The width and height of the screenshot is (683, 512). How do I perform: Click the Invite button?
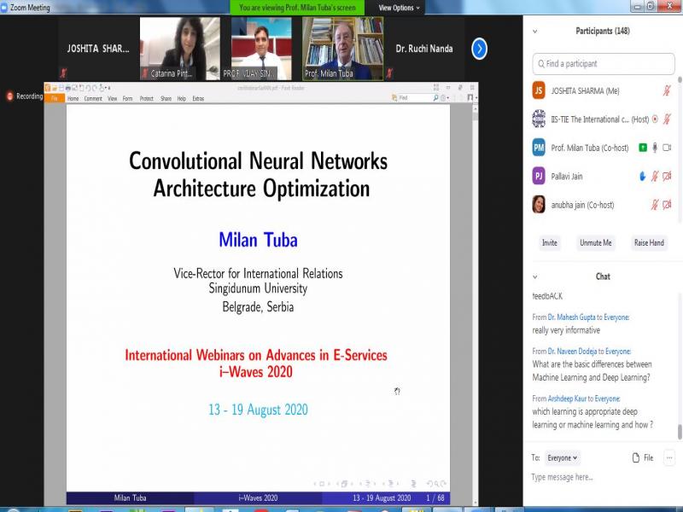coord(549,243)
